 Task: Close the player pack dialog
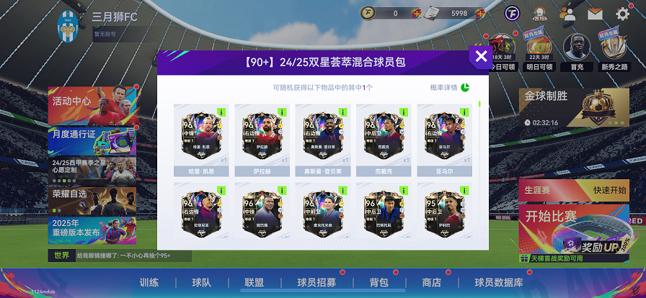[481, 57]
